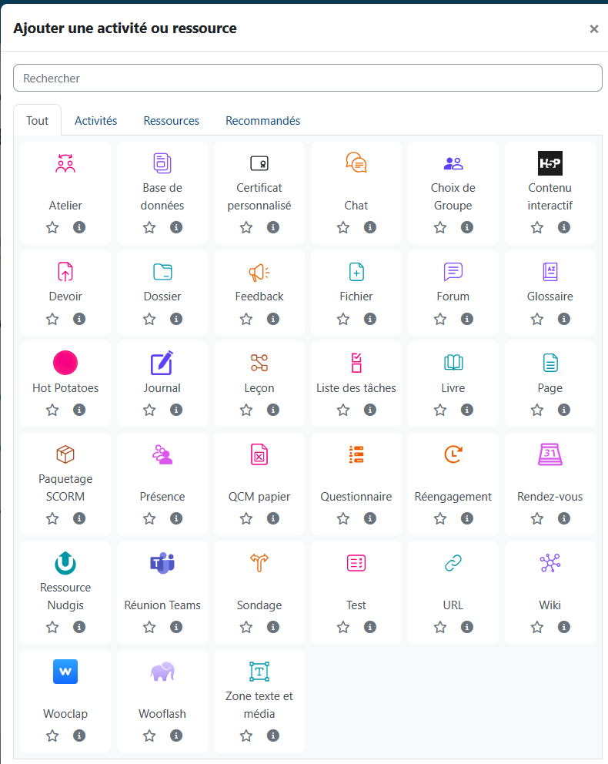Add a Rendez-vous calendar activity
This screenshot has height=764, width=608.
[550, 454]
